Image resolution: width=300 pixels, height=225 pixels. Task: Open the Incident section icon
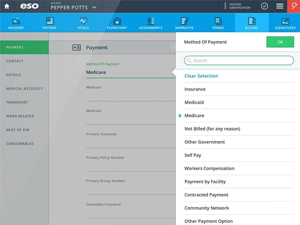click(x=15, y=22)
